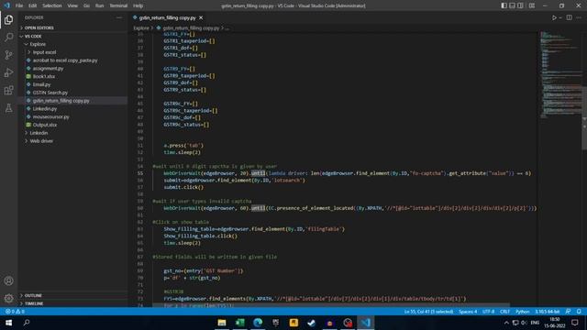Open Windows Start menu

(8, 323)
